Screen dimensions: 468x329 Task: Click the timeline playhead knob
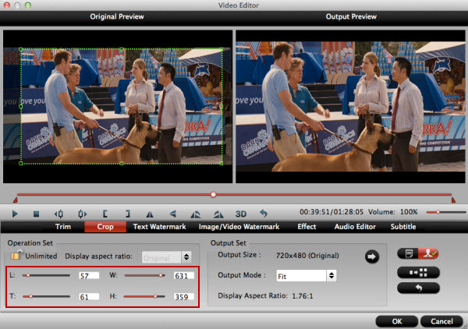pos(213,195)
